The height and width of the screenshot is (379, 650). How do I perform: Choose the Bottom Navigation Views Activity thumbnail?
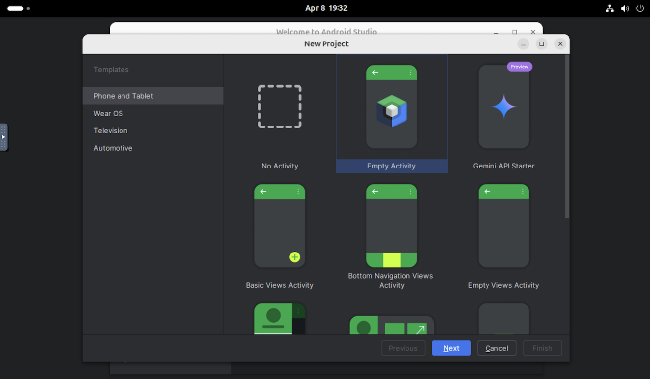(392, 226)
